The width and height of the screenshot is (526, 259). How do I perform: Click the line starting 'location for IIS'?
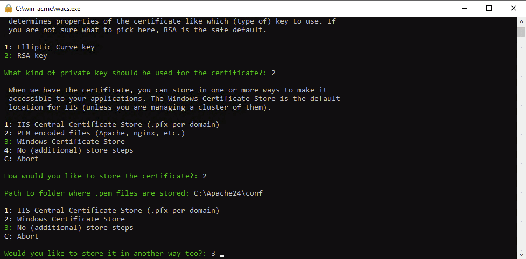(139, 107)
